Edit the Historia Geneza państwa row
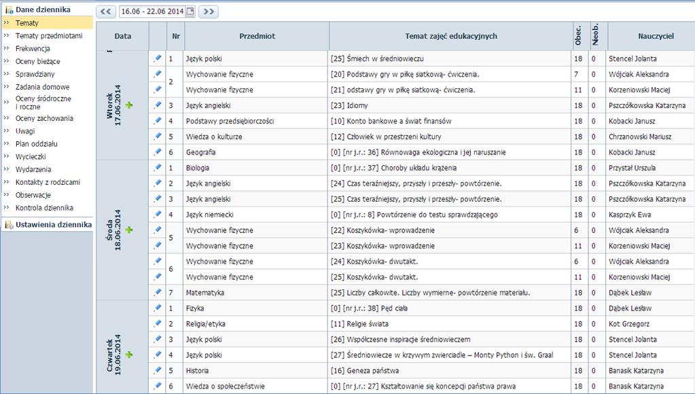 (x=158, y=370)
